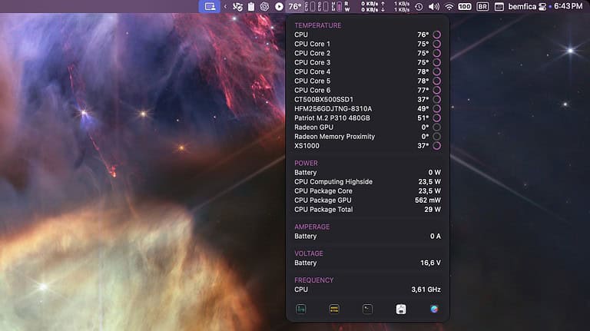Click the yellow Console icon in footer
Image resolution: width=590 pixels, height=331 pixels.
(x=334, y=309)
